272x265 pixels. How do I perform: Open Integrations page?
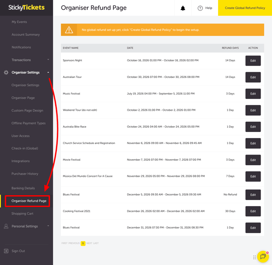click(x=20, y=161)
